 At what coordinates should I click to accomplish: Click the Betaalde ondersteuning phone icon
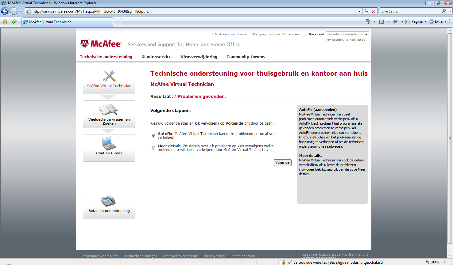tap(109, 201)
